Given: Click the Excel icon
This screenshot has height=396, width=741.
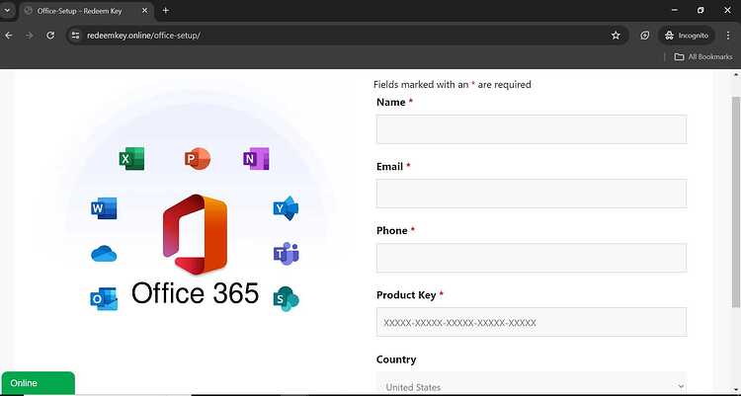Looking at the screenshot, I should (x=131, y=159).
